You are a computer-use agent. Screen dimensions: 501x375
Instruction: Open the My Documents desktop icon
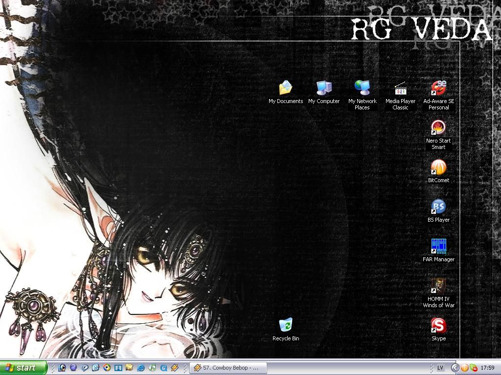286,92
